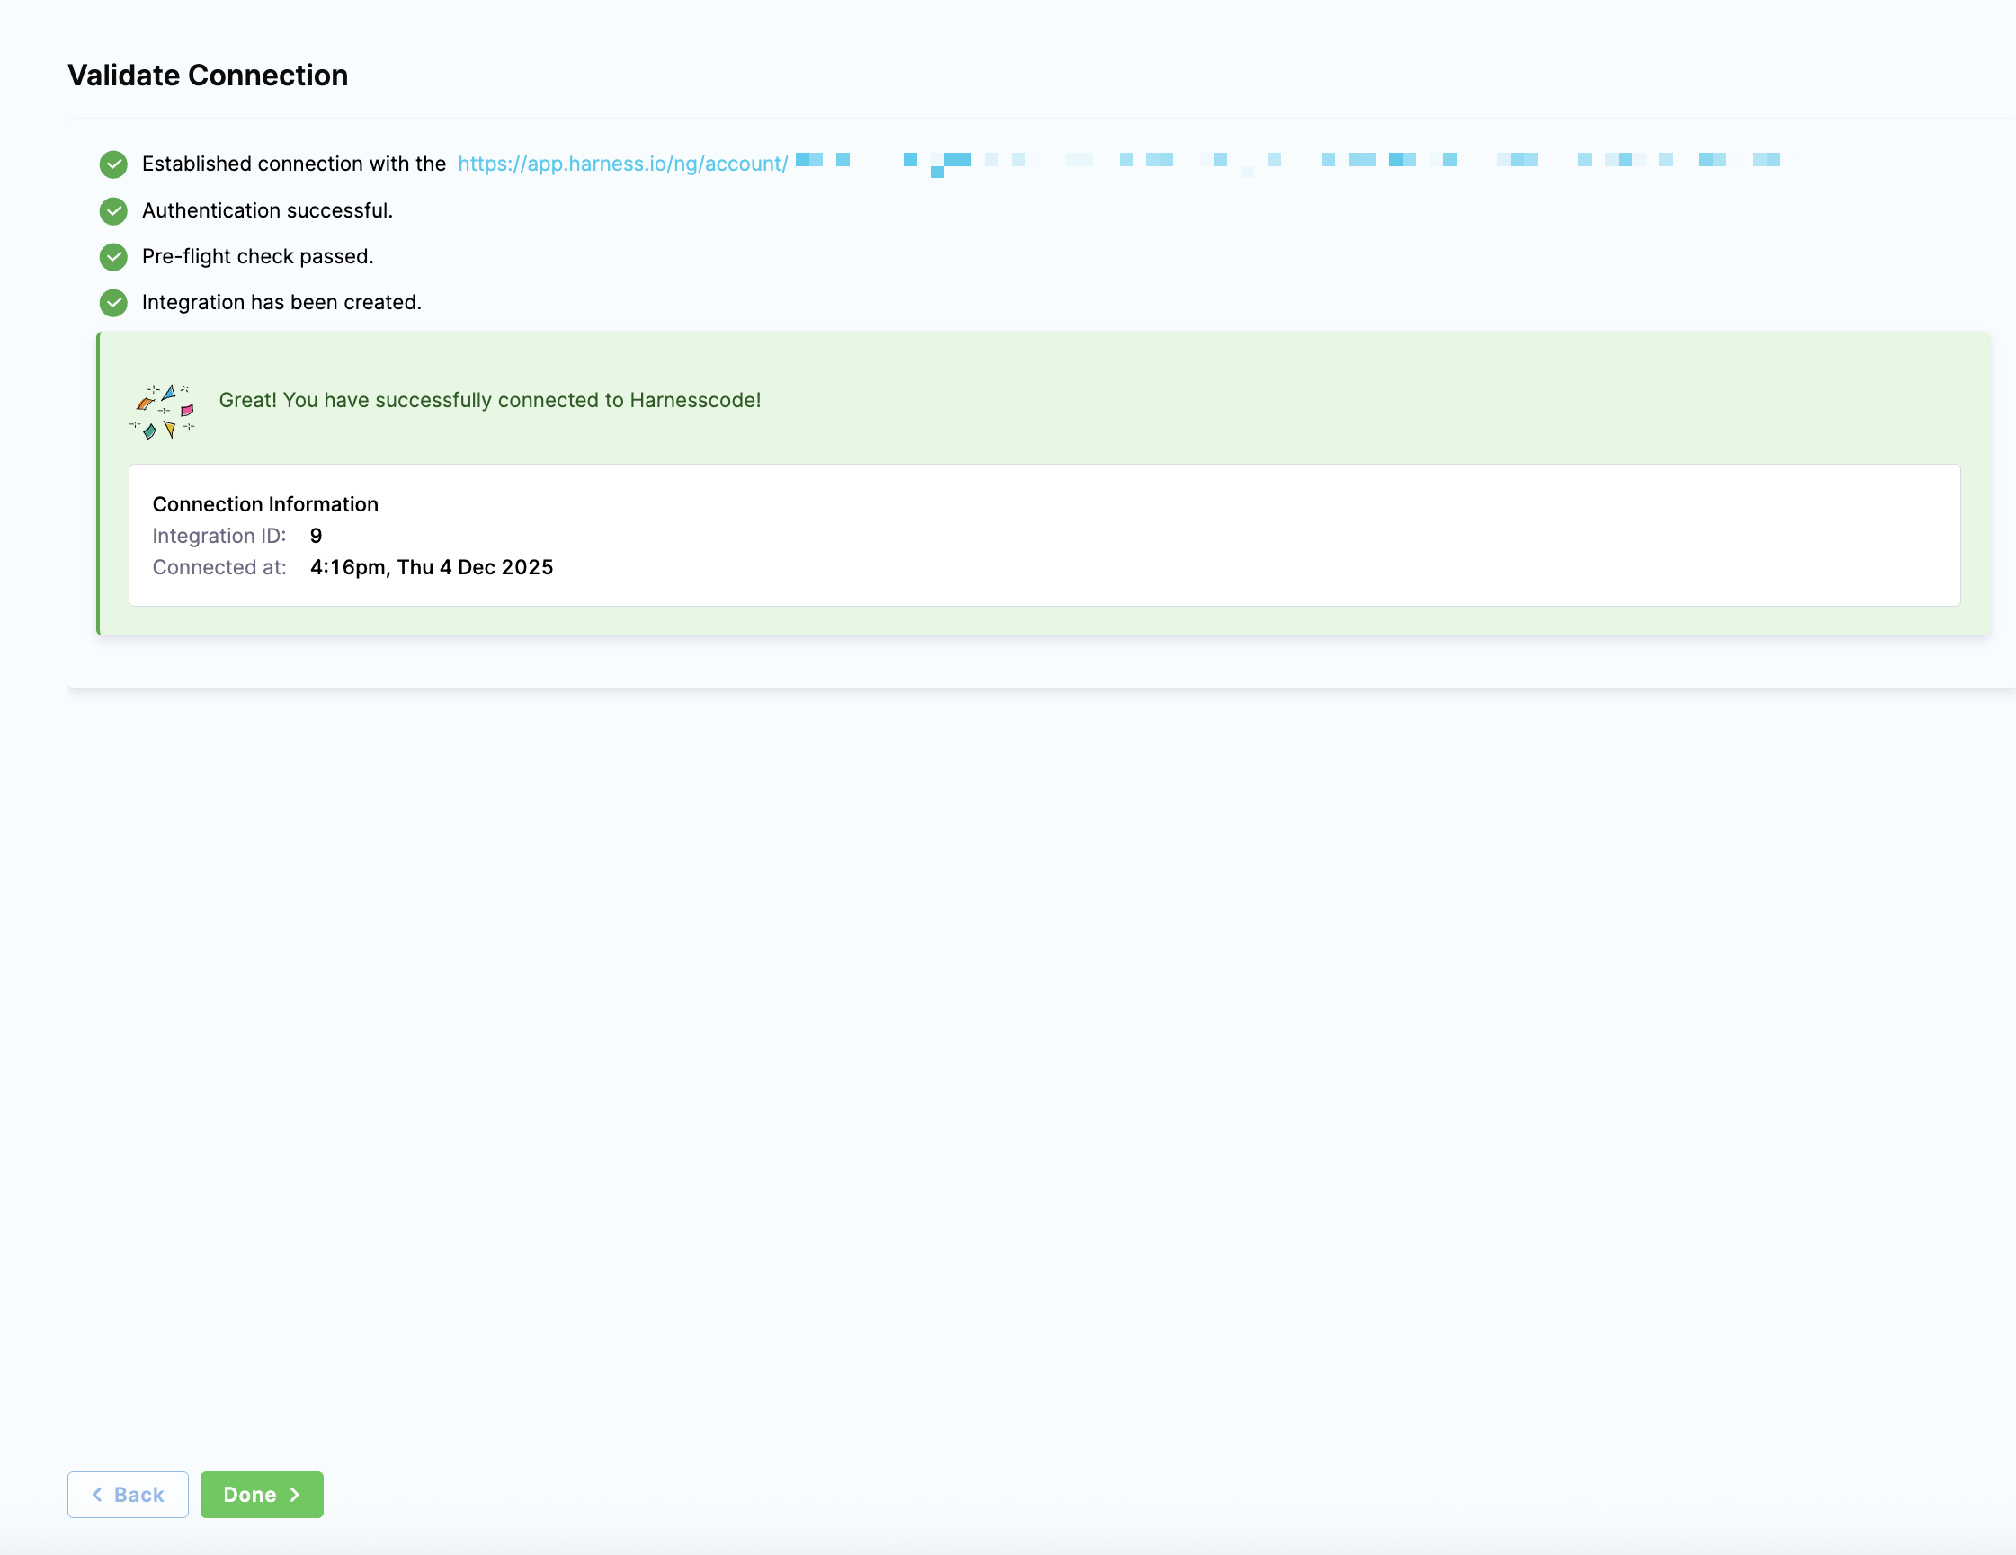This screenshot has width=2016, height=1555.
Task: Click the left chevron inside Back button
Action: pos(97,1494)
